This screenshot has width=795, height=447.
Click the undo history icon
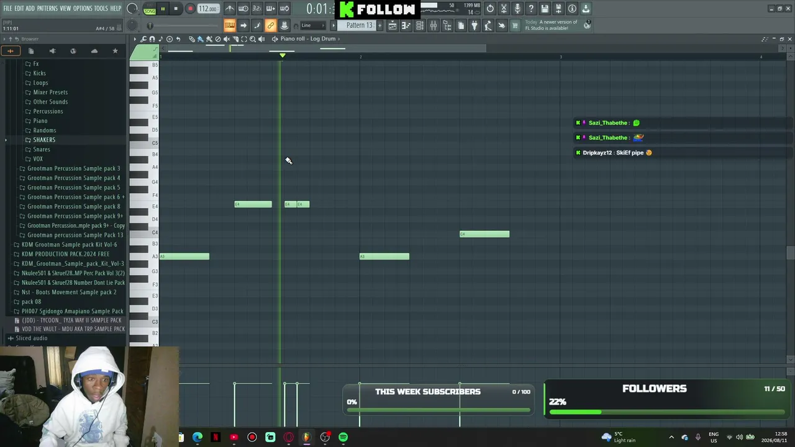coord(490,9)
